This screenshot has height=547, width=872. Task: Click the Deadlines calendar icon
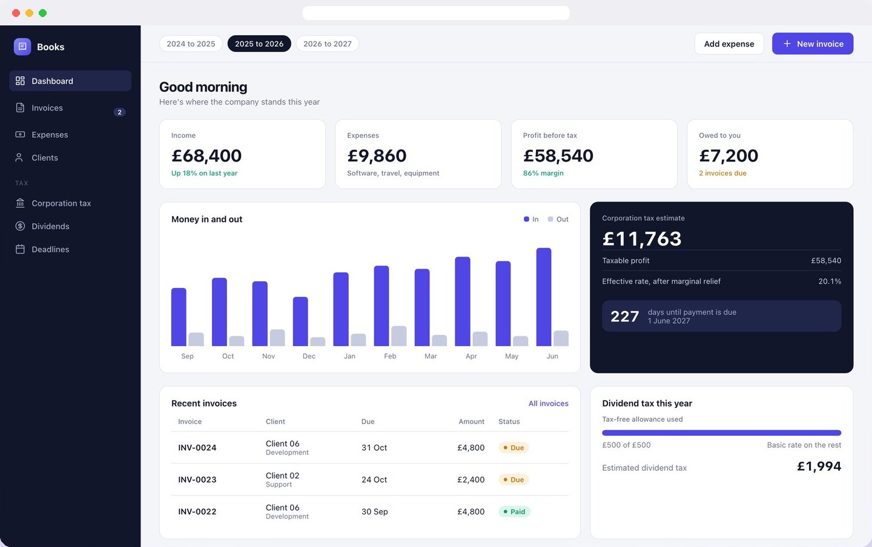20,249
